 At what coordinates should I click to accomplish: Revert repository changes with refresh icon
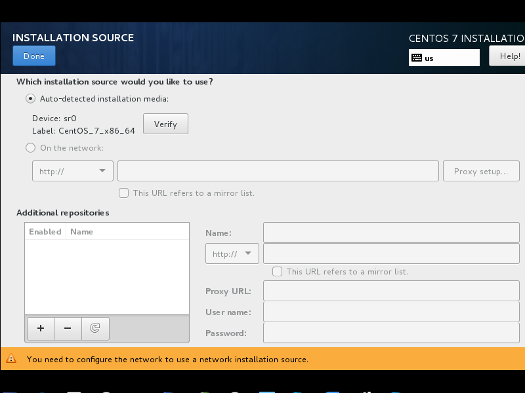95,329
